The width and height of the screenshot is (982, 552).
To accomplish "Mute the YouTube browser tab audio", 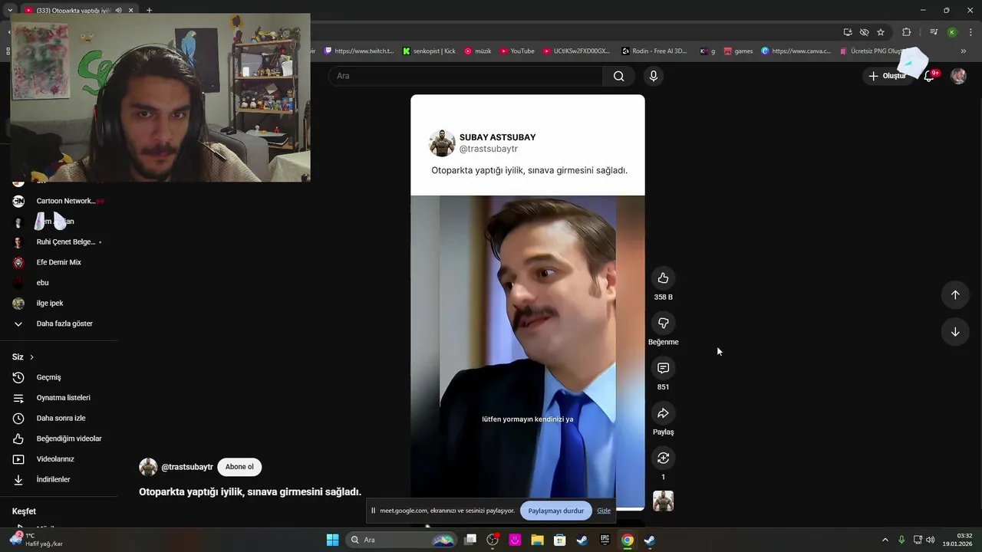I will coord(118,10).
